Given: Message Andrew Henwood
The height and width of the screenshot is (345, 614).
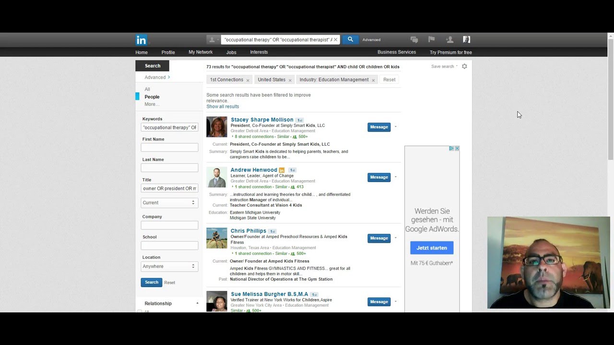Looking at the screenshot, I should pyautogui.click(x=379, y=177).
